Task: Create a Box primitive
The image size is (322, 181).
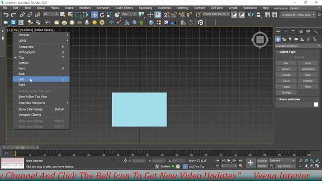Action: coord(286,63)
